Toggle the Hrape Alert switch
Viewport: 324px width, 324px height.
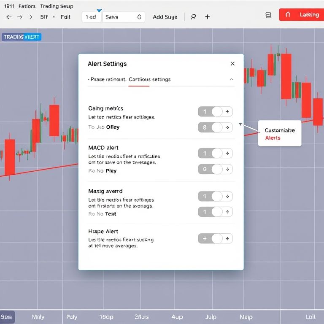tap(215, 239)
